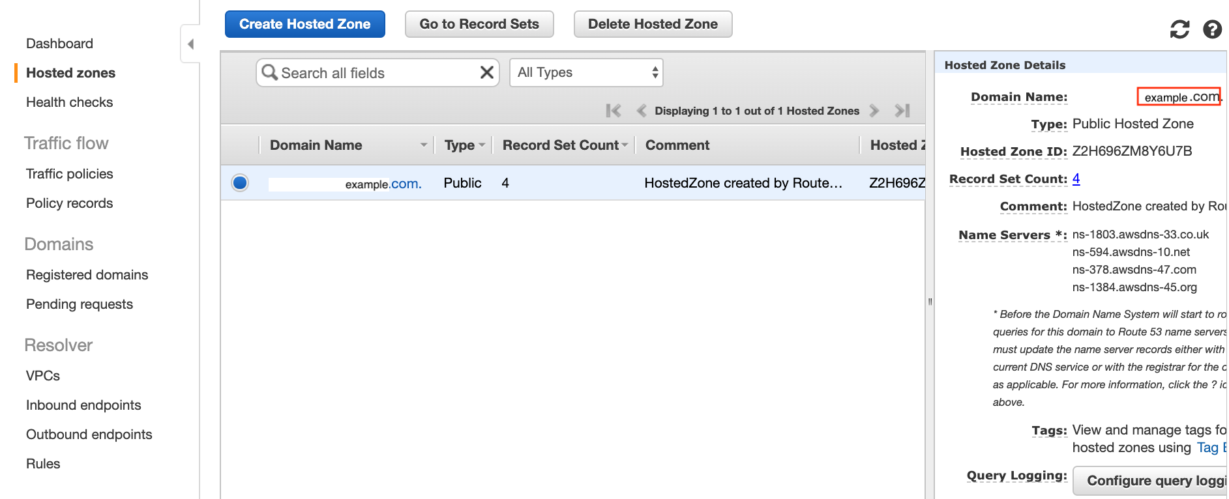This screenshot has height=499, width=1229.
Task: Click the details pane divider handle
Action: (x=930, y=302)
